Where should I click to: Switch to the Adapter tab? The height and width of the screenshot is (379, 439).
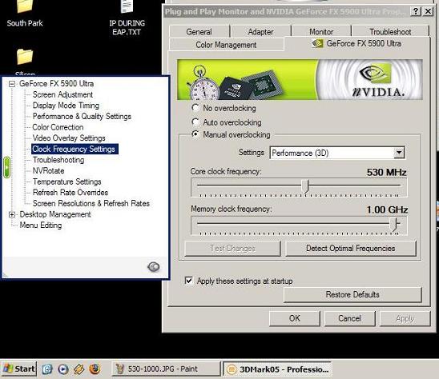coord(260,32)
